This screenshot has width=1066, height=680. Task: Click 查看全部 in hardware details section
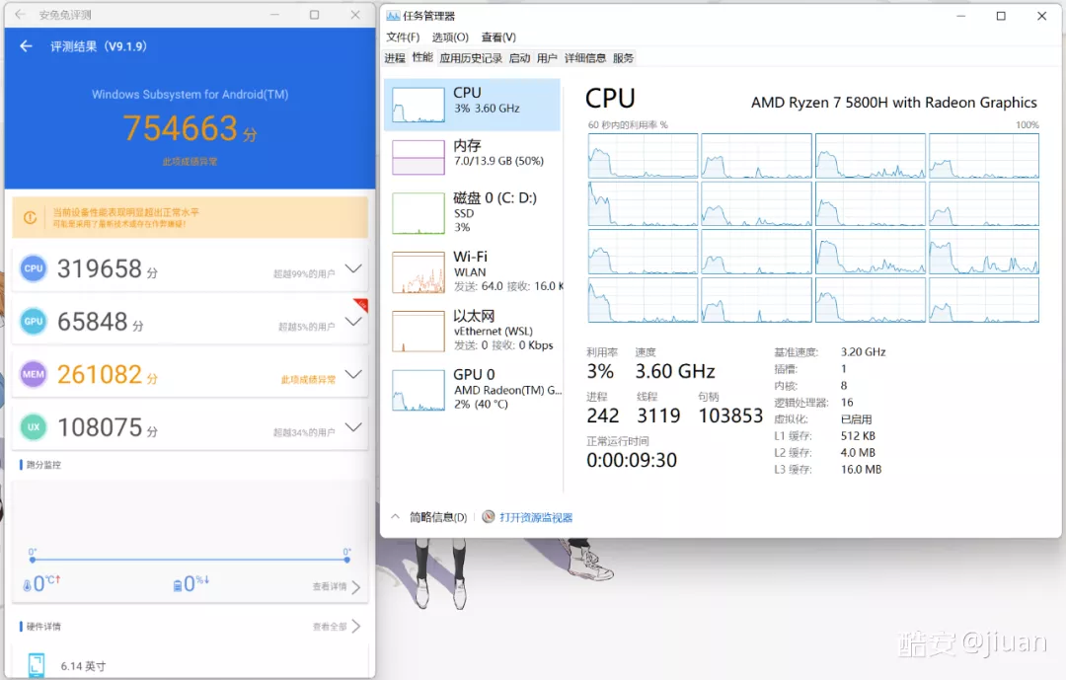[x=330, y=627]
